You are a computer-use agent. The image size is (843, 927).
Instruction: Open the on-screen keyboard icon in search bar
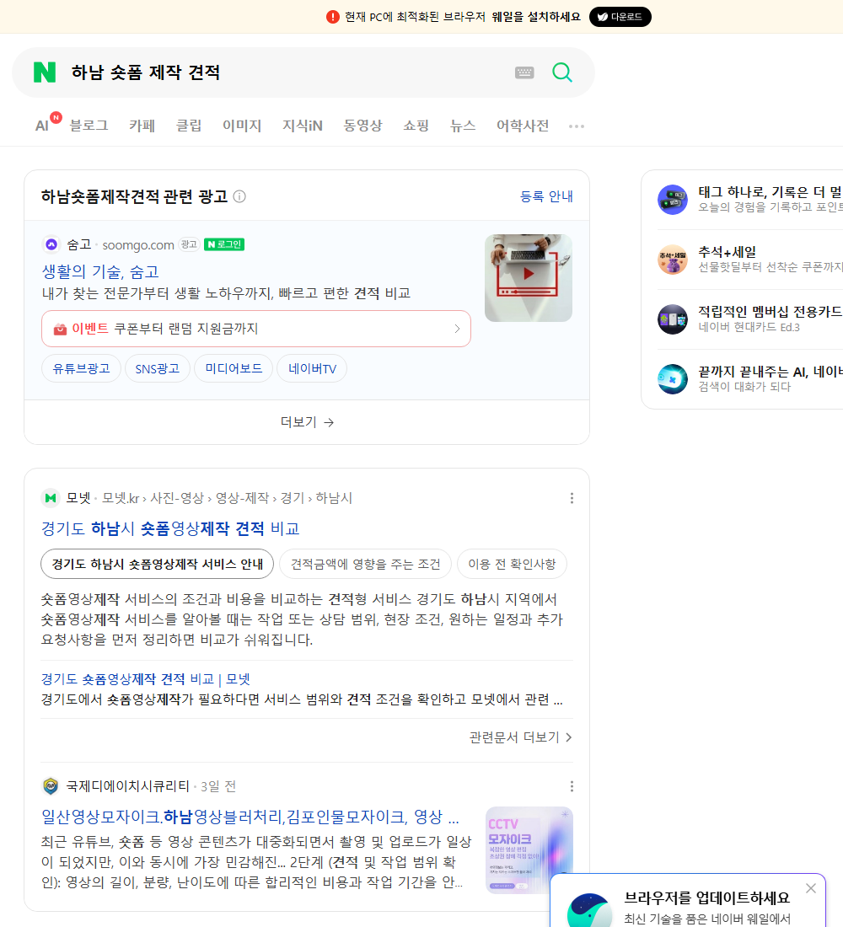524,72
